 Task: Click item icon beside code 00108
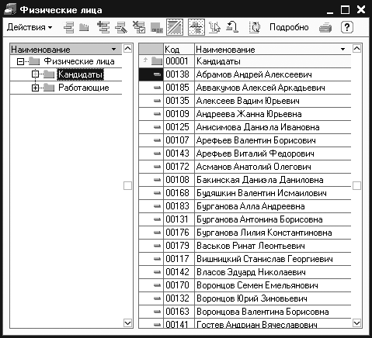[157, 180]
